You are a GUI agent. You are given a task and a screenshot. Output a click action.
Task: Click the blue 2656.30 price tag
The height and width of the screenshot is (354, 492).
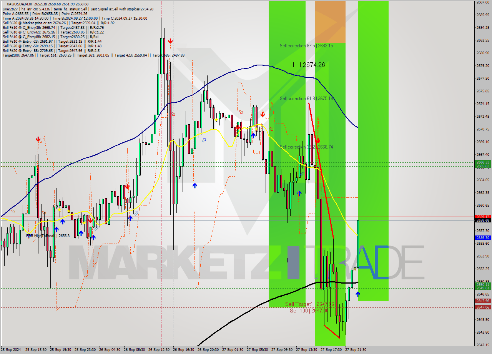(483, 238)
